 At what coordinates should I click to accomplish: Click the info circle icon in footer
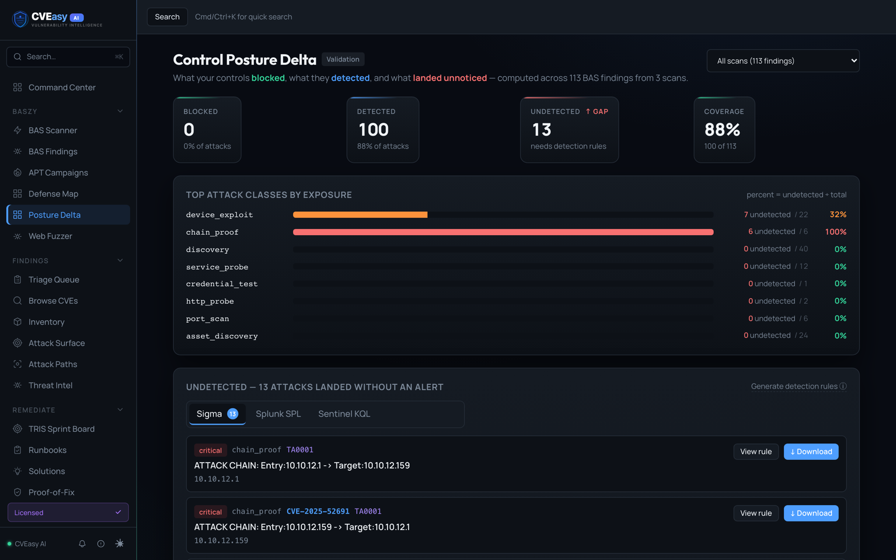pos(101,544)
